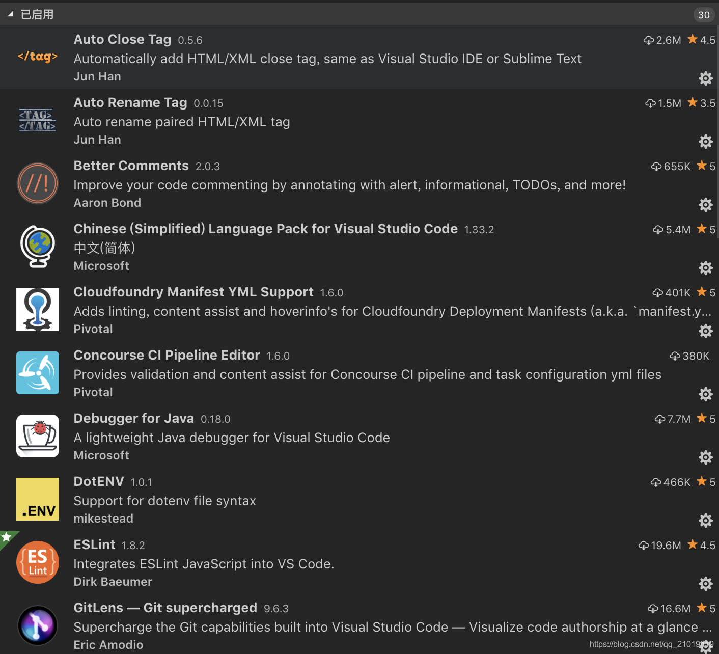Click the 中文(简体) description text

(x=104, y=248)
